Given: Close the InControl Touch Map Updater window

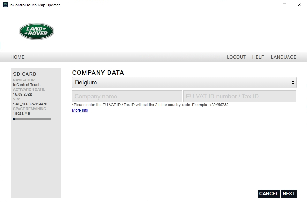Looking at the screenshot, I should coord(299,5).
